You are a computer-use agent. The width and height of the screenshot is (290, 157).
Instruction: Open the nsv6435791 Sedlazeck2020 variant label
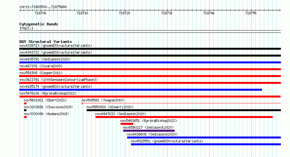pos(45,59)
